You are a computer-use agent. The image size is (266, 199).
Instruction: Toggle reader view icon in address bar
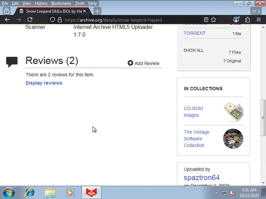(206, 20)
